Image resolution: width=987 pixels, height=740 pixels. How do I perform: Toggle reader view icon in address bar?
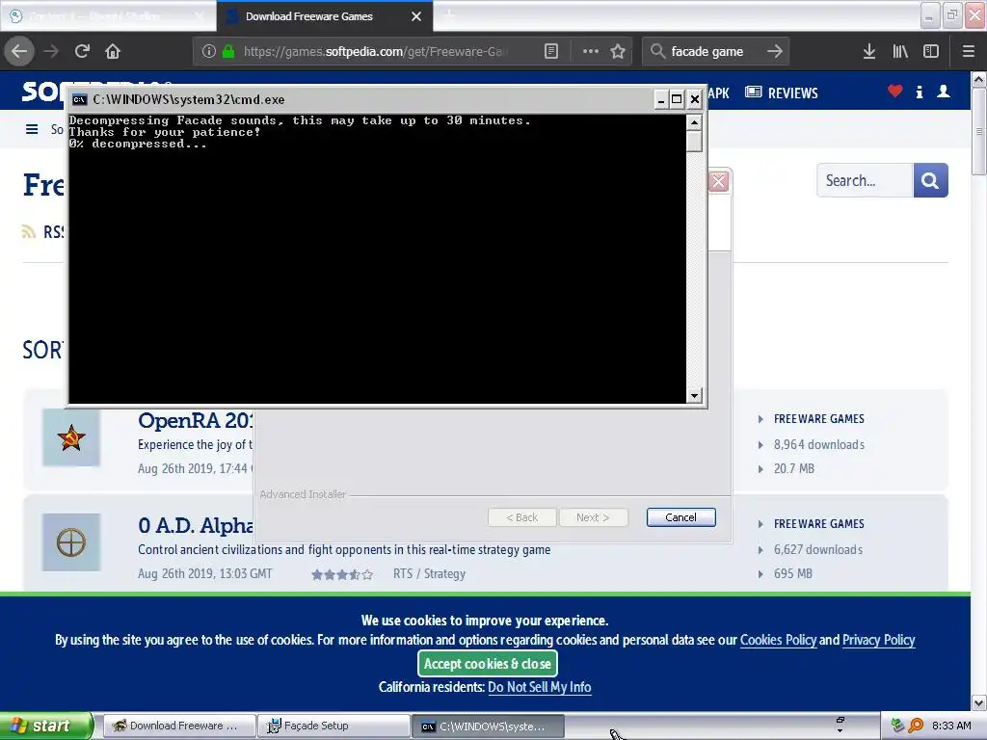tap(550, 51)
